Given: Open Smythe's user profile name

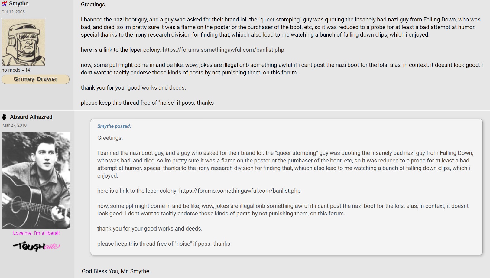Looking at the screenshot, I should [x=19, y=4].
